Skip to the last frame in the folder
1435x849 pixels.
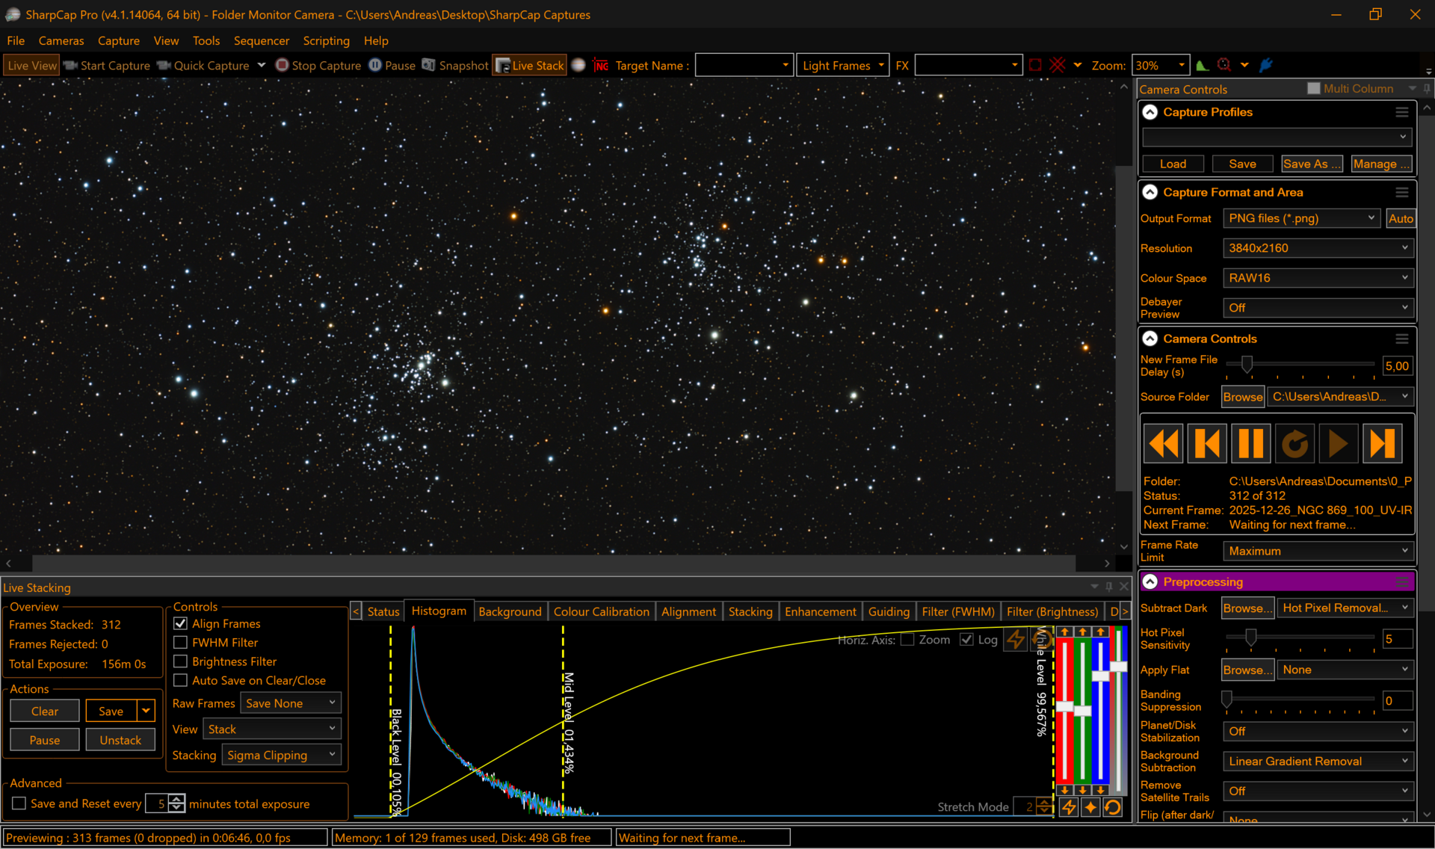(x=1382, y=444)
